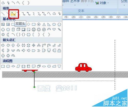Select the heart shape

54,30
